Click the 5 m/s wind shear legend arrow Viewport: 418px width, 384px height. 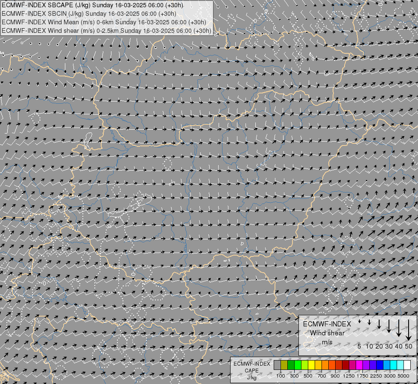(360, 321)
